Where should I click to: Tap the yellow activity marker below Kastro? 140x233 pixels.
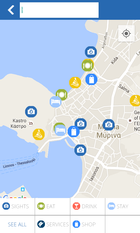38,134
